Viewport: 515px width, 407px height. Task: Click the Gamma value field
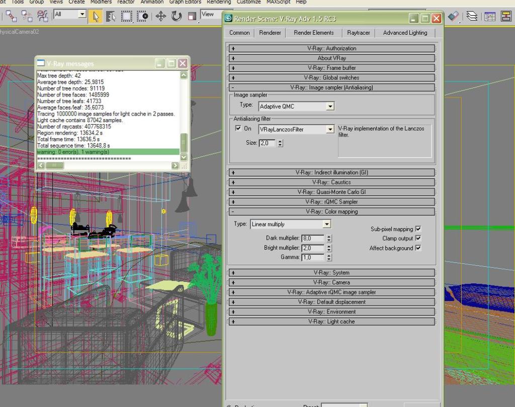point(313,257)
